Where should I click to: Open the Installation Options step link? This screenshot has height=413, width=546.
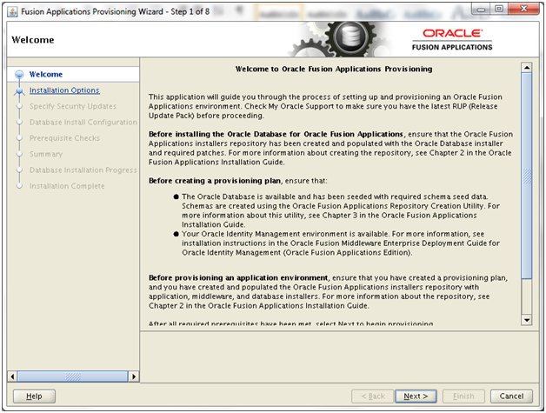pyautogui.click(x=64, y=90)
